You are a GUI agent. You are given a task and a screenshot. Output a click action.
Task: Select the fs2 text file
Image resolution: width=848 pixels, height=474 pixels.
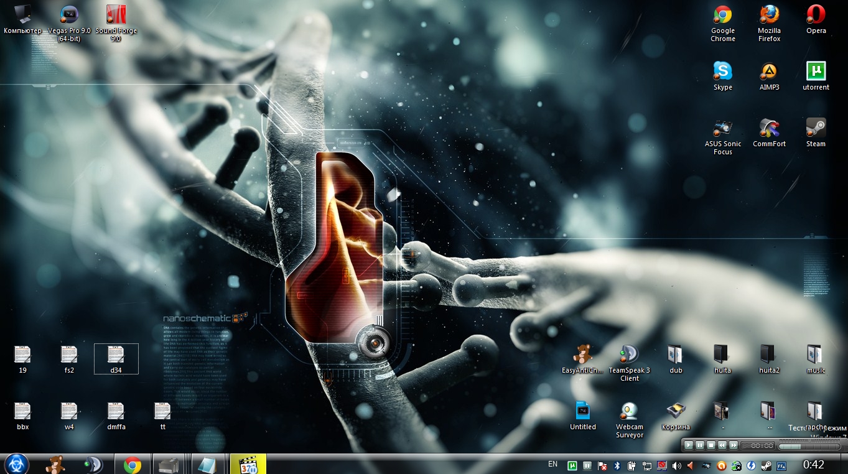coord(69,360)
